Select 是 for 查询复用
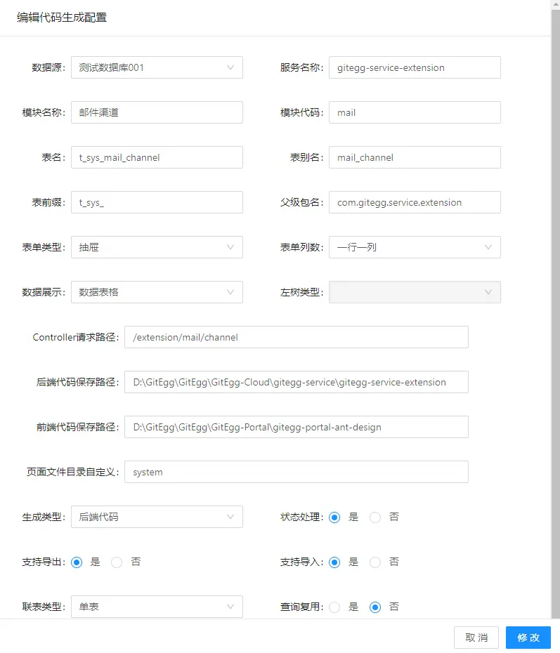Viewport: 560px width, 653px height. click(335, 607)
